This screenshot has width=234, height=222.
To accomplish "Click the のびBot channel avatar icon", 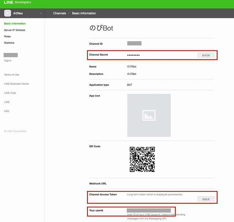I will coord(7,13).
